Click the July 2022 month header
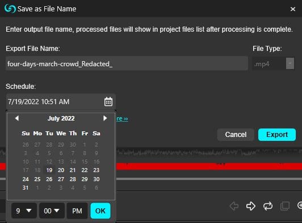Image resolution: width=302 pixels, height=223 pixels. pyautogui.click(x=61, y=118)
